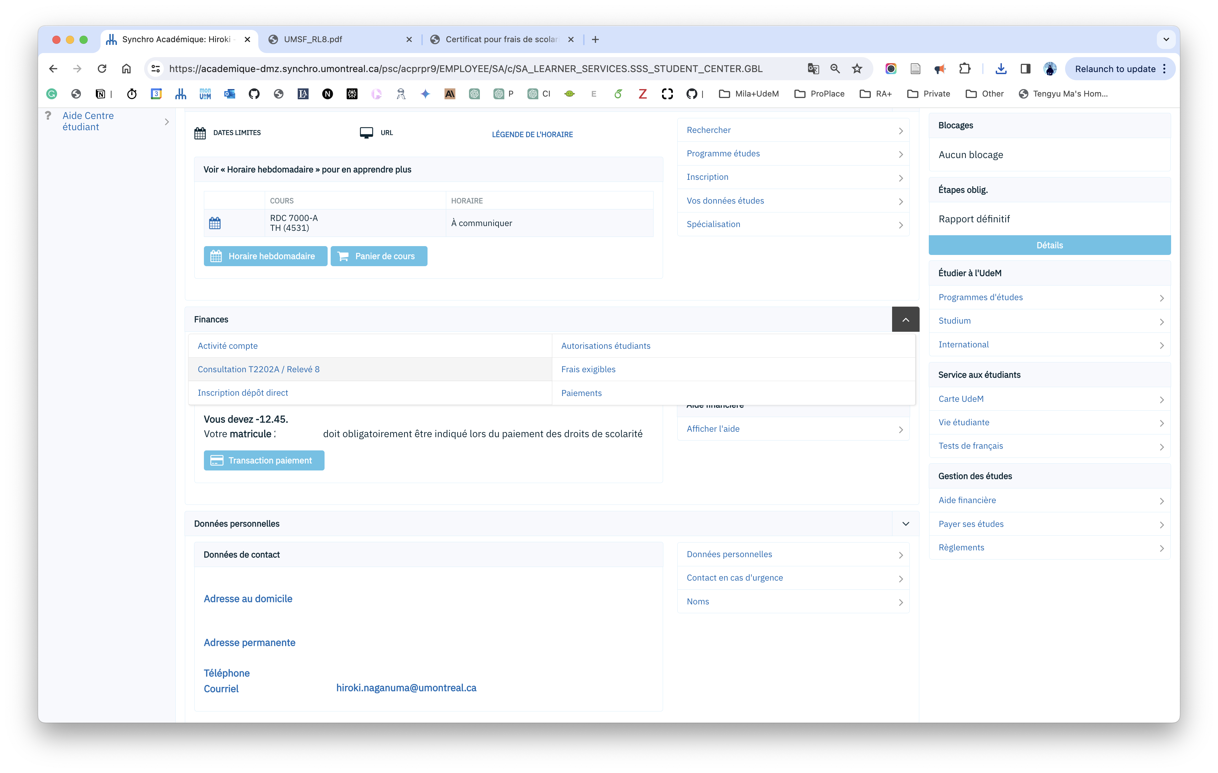Image resolution: width=1218 pixels, height=773 pixels.
Task: Reload the page
Action: [102, 69]
